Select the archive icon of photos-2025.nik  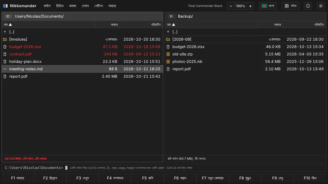tap(168, 62)
